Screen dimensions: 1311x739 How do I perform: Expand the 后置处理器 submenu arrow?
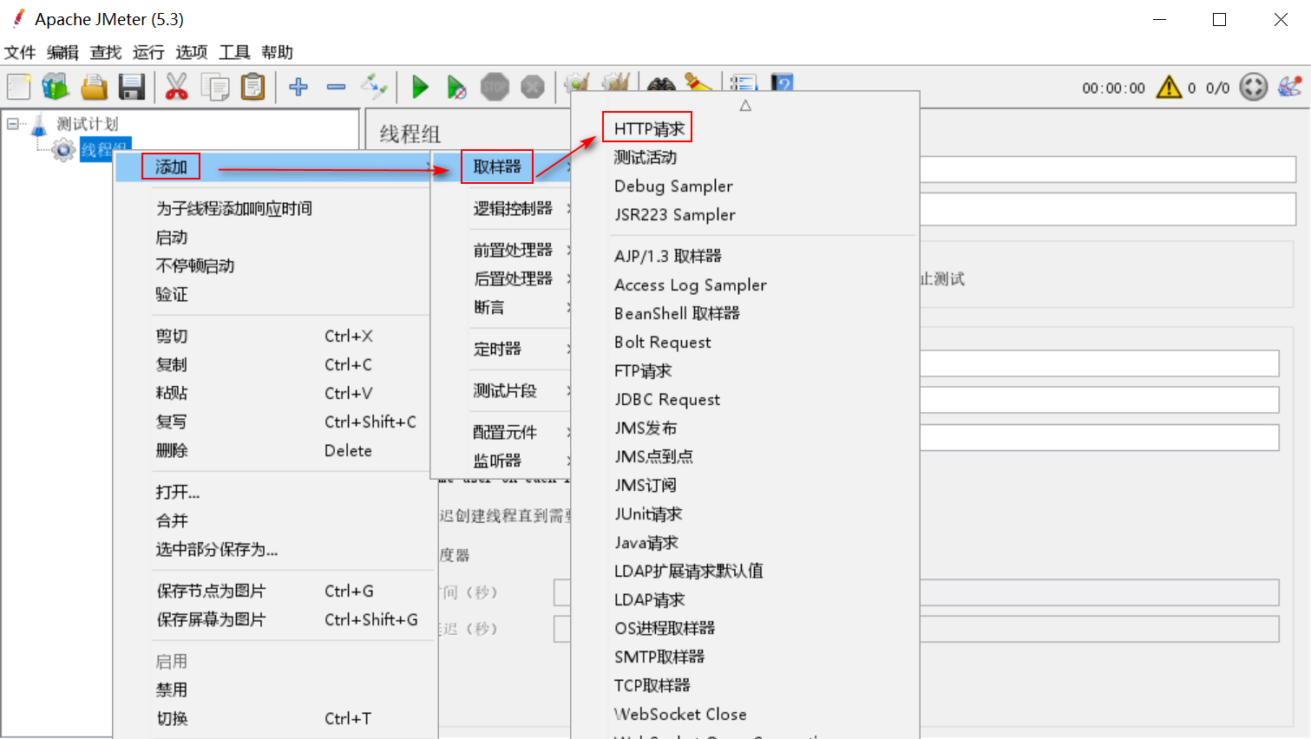coord(568,278)
